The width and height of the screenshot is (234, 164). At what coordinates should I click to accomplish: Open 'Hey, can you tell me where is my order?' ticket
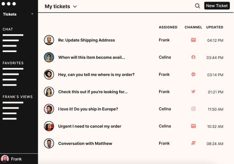(96, 75)
